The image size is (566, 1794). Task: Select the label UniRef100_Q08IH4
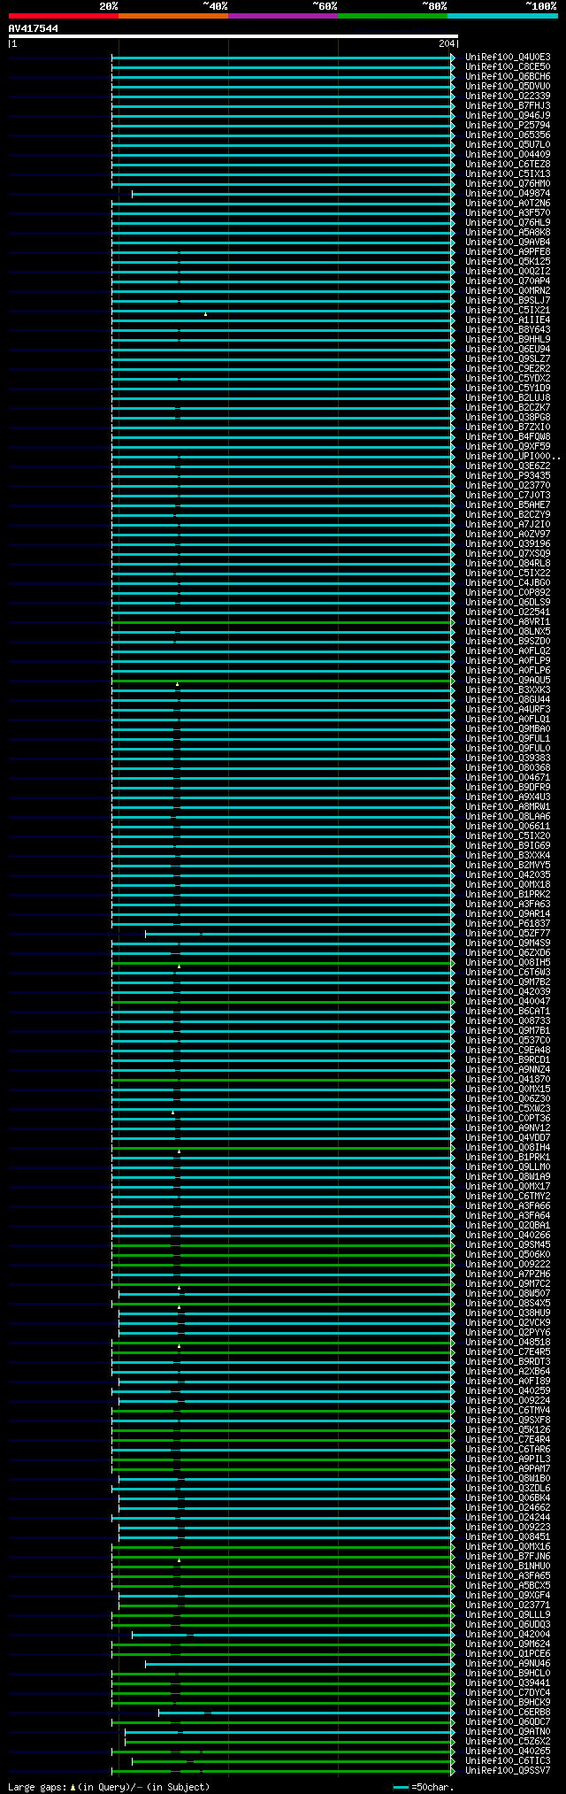click(508, 1148)
